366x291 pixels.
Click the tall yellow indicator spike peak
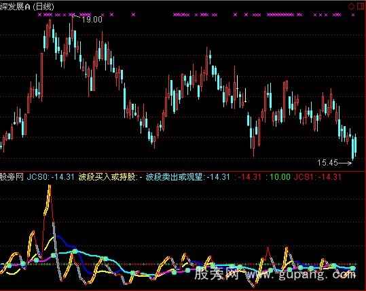50,187
